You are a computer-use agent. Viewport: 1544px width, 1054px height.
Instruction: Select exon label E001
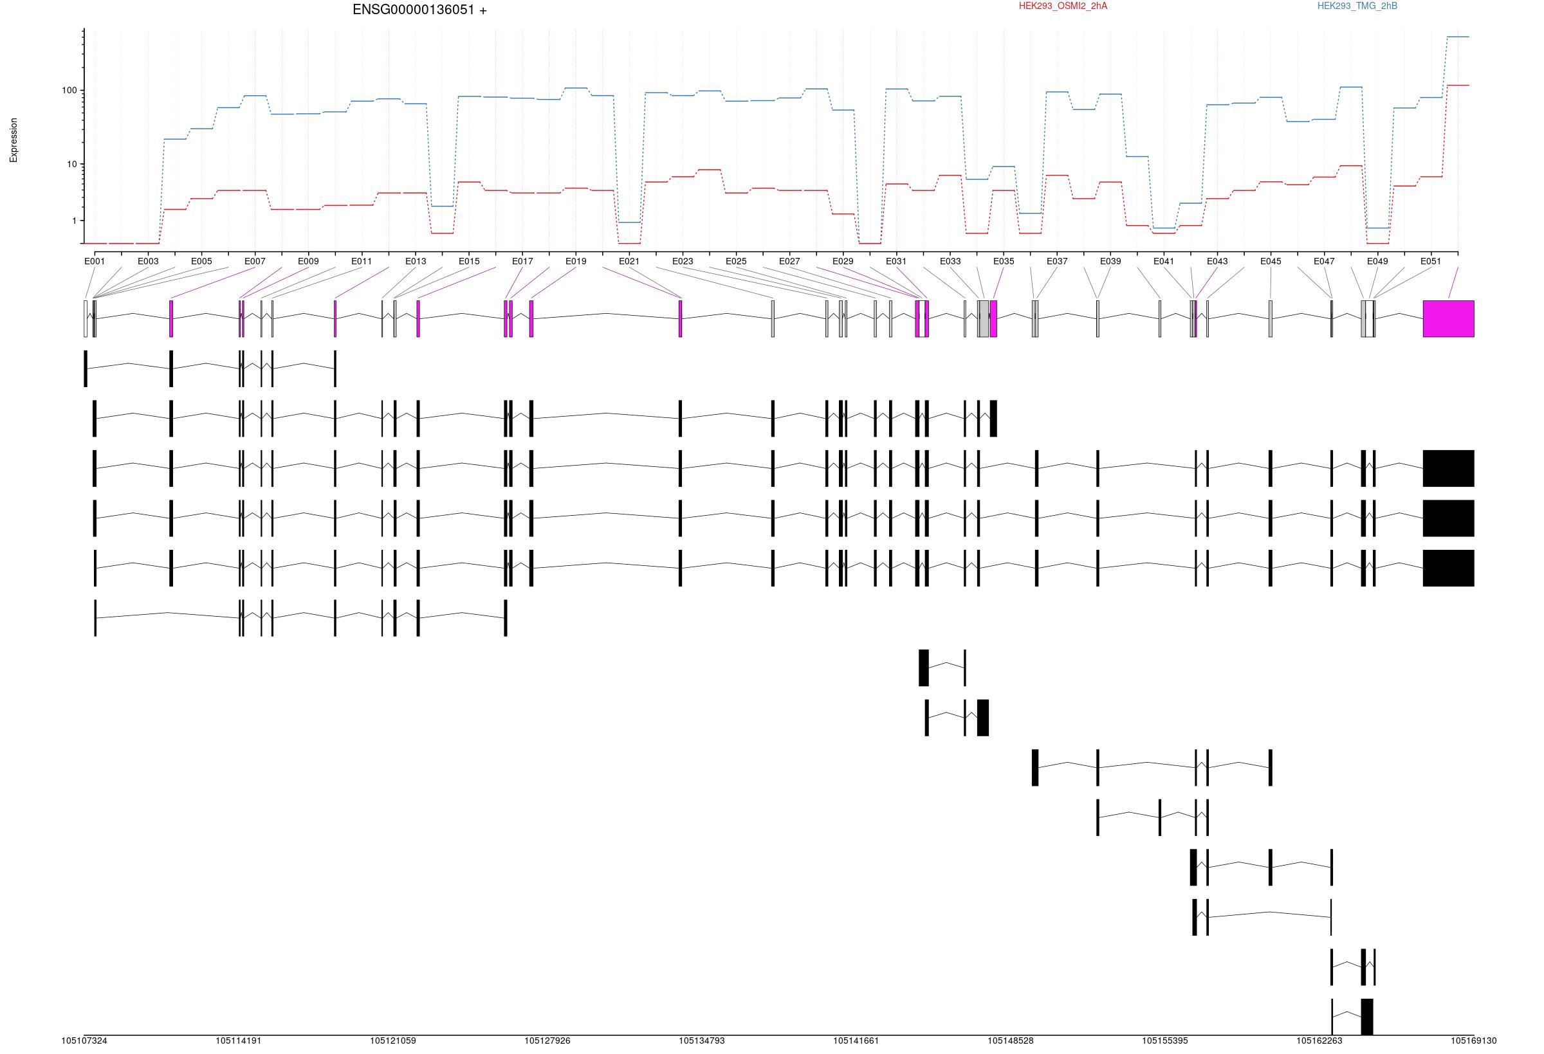click(x=95, y=261)
